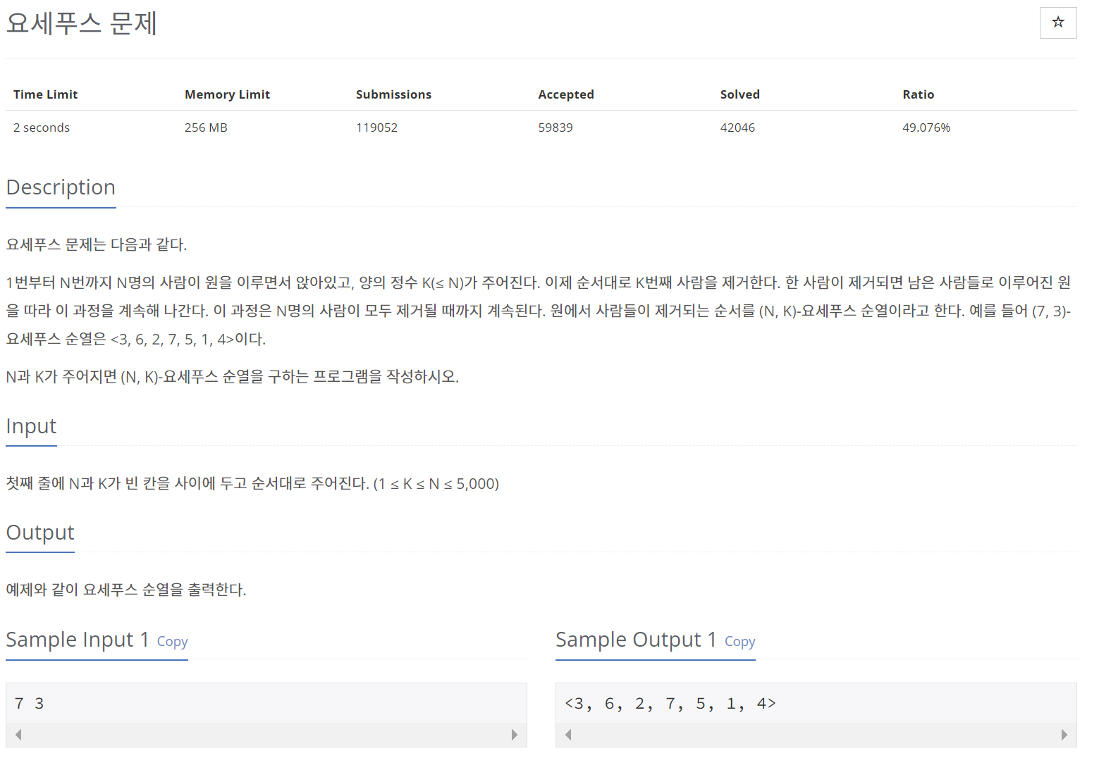Click the problem title '요세푸스 문제'
Viewport: 1111px width, 758px height.
[x=82, y=23]
